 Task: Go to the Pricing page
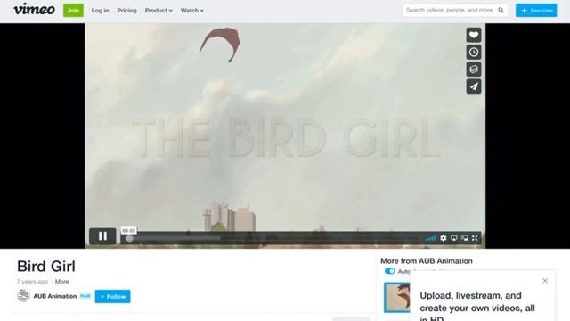click(x=126, y=11)
